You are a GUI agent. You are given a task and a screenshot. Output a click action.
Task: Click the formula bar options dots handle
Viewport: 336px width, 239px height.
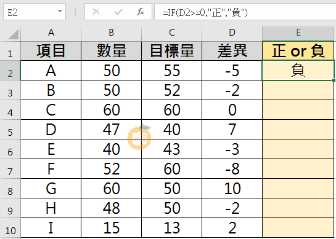(75, 12)
